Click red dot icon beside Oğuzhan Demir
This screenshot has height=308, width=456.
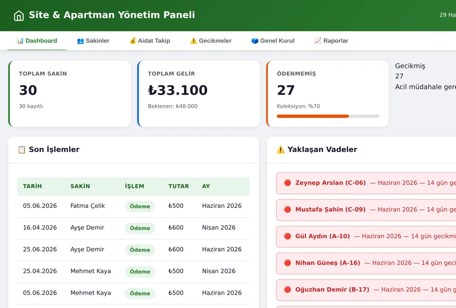tap(287, 289)
